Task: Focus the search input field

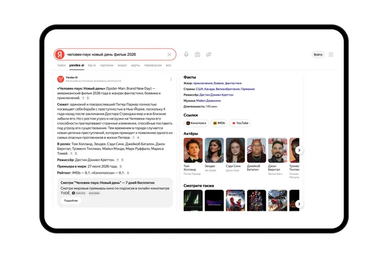Action: tap(115, 54)
